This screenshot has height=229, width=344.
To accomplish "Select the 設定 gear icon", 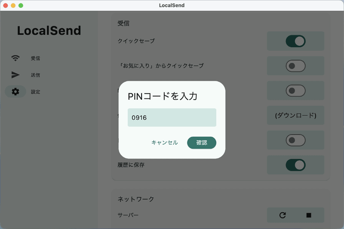I will tap(15, 92).
